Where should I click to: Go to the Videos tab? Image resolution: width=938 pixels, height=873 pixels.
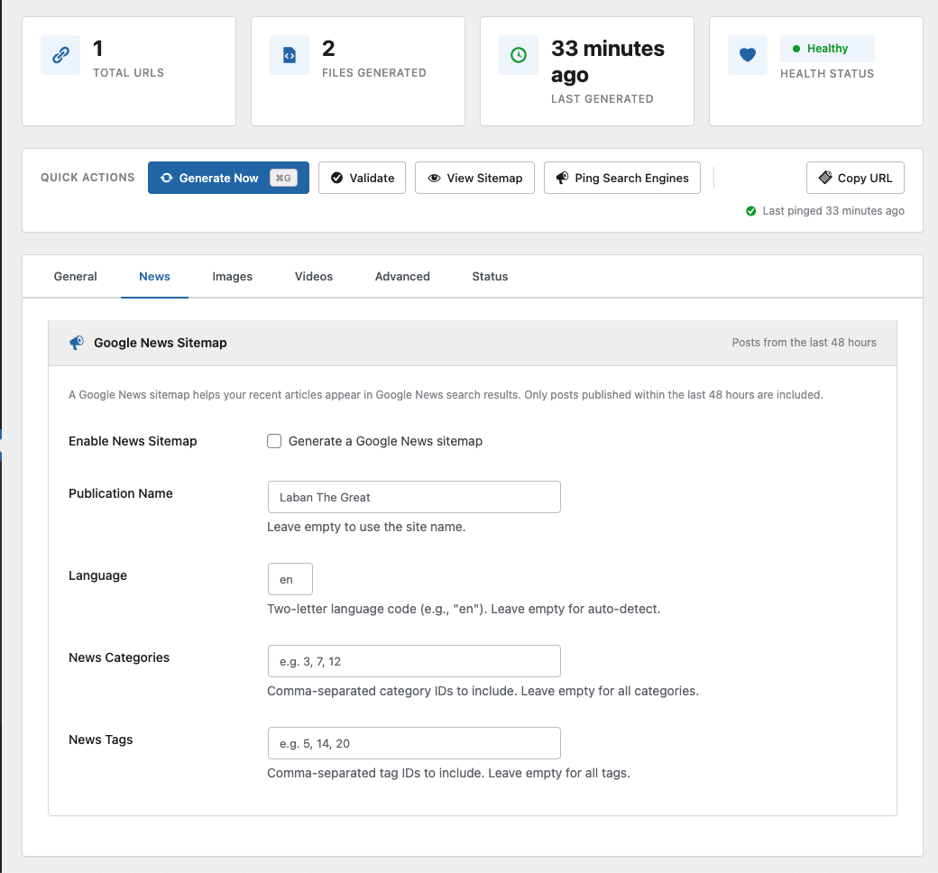[x=314, y=277]
